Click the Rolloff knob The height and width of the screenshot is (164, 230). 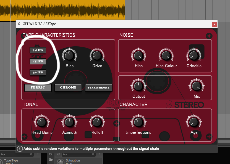tap(97, 122)
